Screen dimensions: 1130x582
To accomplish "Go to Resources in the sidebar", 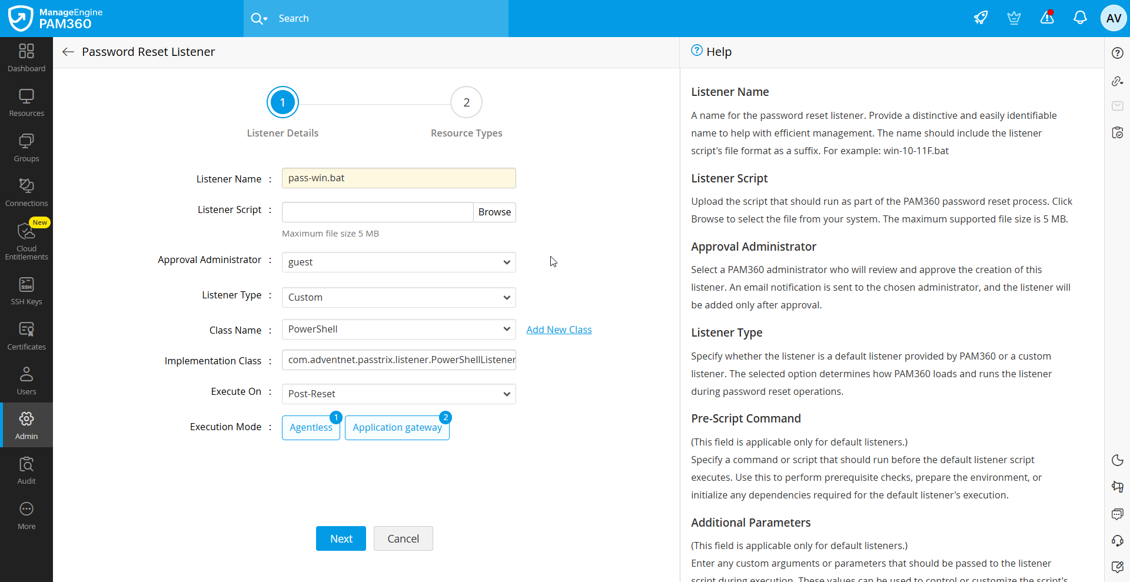I will (26, 103).
